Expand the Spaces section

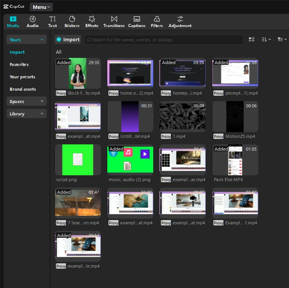(27, 101)
